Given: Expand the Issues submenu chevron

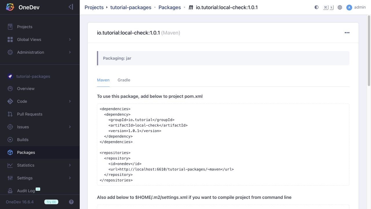Looking at the screenshot, I should [70, 127].
